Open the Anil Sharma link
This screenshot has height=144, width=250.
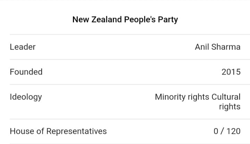coord(217,47)
